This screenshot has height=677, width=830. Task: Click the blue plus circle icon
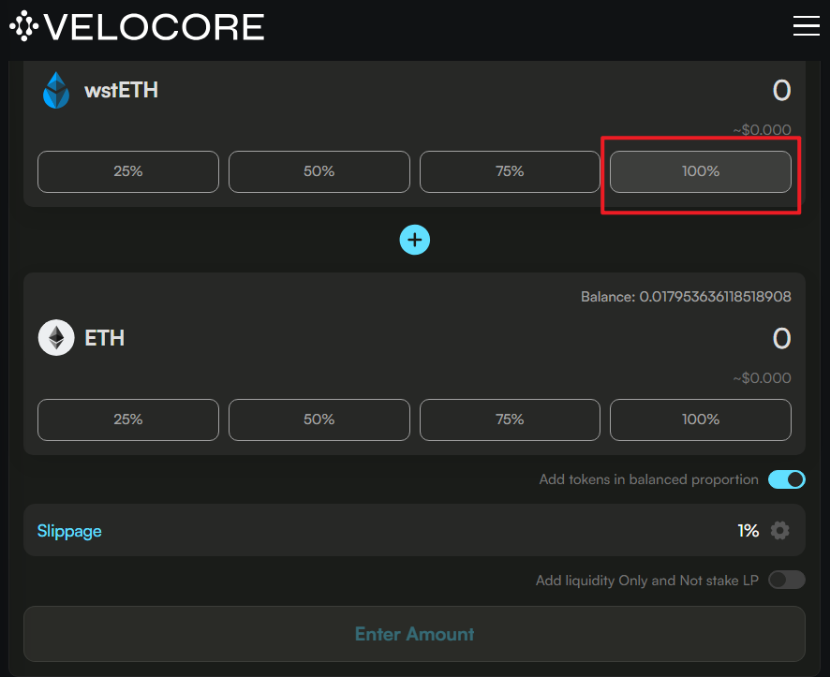pos(414,240)
